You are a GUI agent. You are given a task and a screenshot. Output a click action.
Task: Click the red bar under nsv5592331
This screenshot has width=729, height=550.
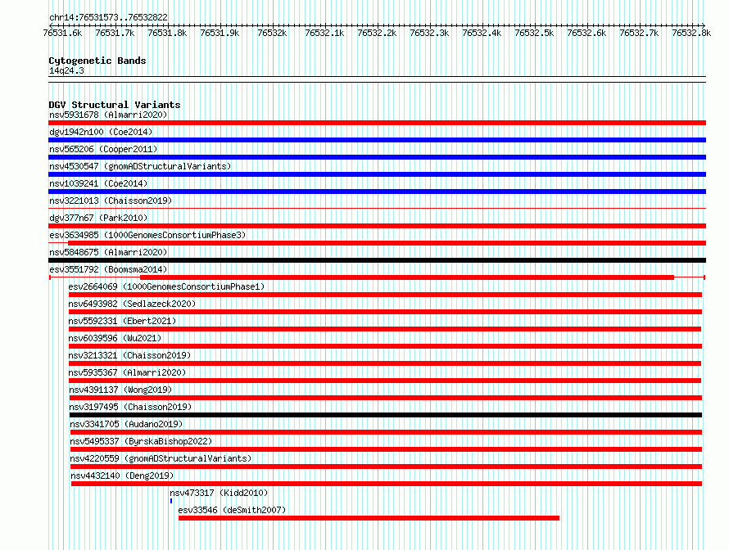tap(384, 329)
